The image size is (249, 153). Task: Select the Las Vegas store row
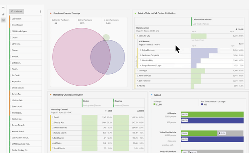point(189,71)
